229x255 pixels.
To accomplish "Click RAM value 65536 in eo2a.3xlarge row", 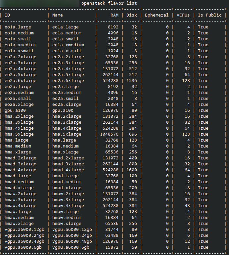I will coord(112,63).
